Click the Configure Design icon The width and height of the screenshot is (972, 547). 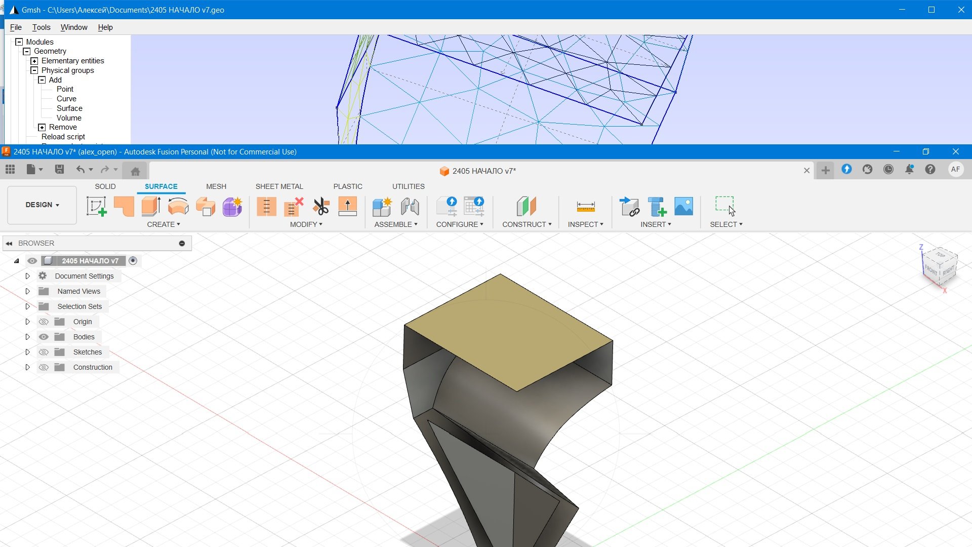click(447, 207)
